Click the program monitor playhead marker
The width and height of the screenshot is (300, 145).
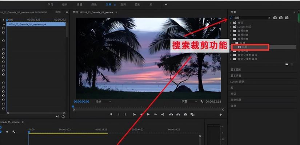[x=73, y=107]
